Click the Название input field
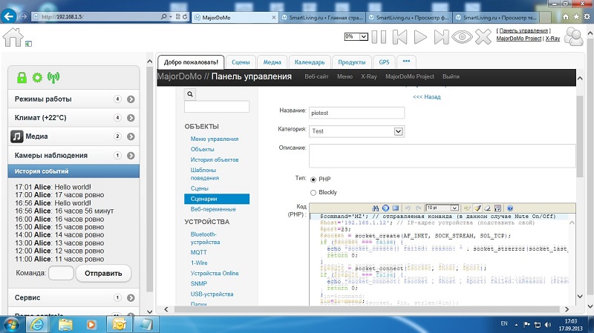594x333 pixels. [356, 112]
